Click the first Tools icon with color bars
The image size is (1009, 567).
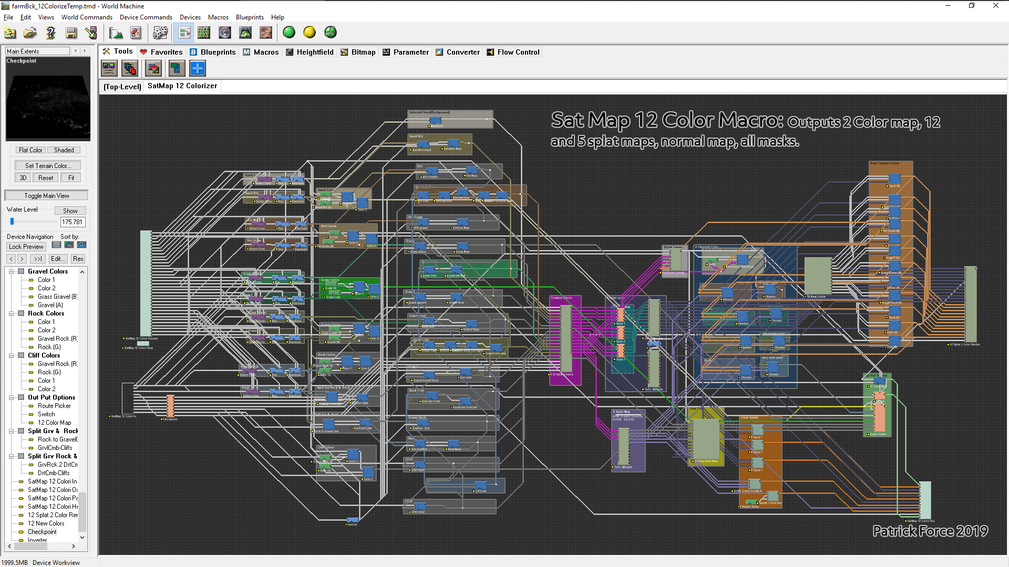pyautogui.click(x=109, y=68)
